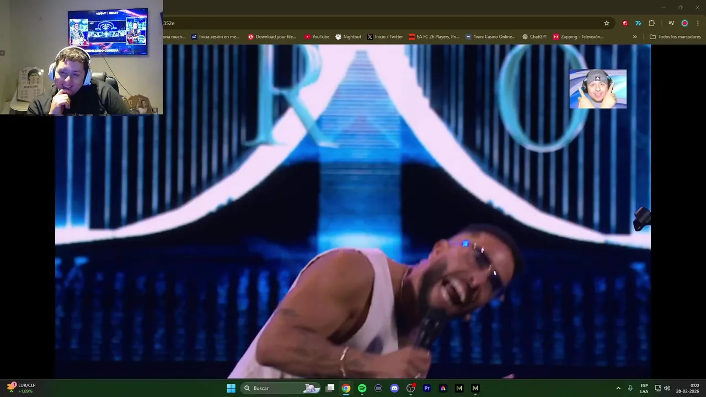Click the Buscar taskbar search box
Viewport: 706px width, 397px height.
[281, 388]
